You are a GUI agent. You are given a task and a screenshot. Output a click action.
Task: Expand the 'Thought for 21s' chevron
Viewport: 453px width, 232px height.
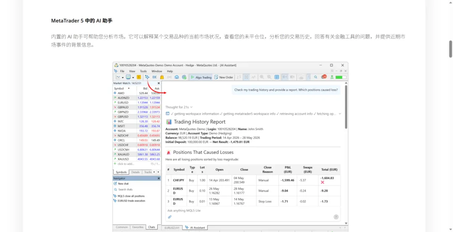(x=191, y=107)
